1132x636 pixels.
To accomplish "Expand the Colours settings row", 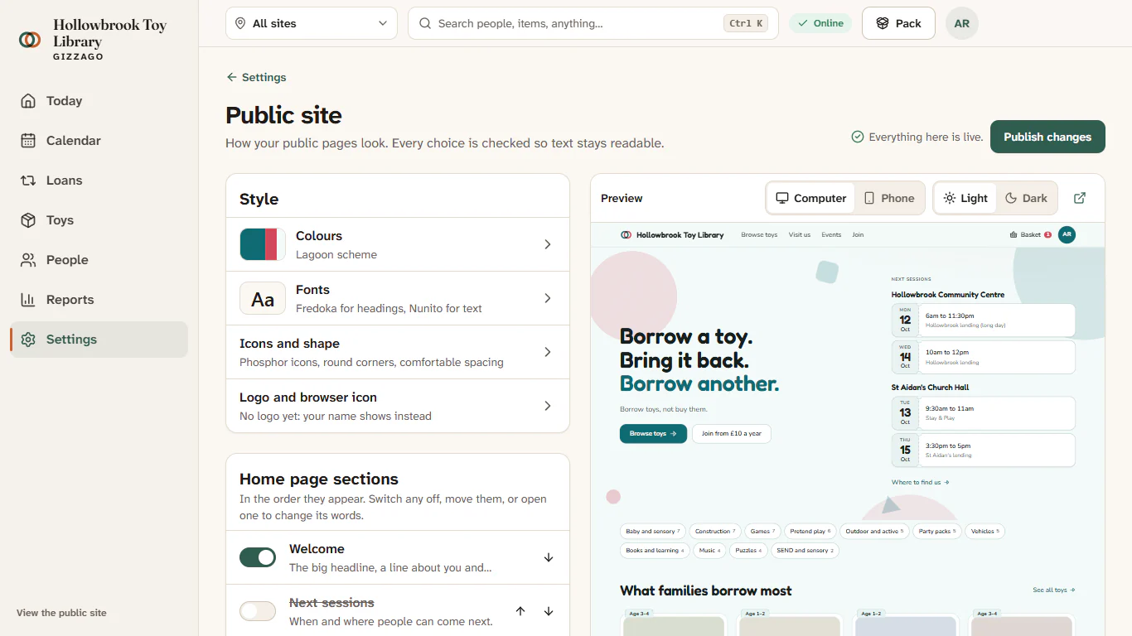I will 398,244.
